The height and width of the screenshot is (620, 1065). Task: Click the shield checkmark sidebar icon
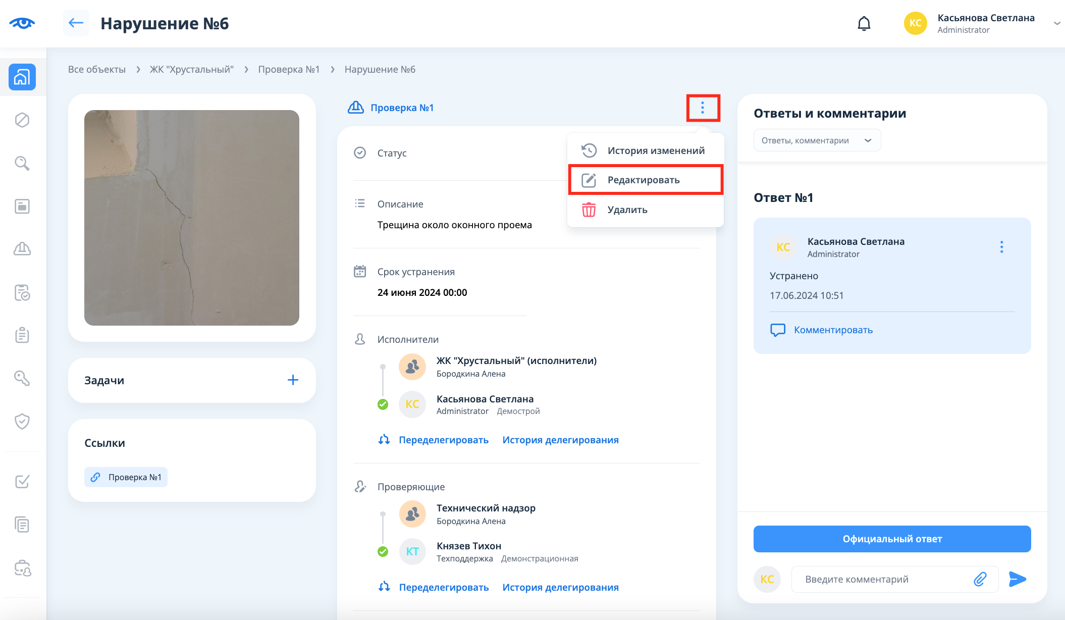tap(22, 421)
